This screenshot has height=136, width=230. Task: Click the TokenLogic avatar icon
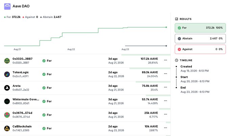[7, 74]
